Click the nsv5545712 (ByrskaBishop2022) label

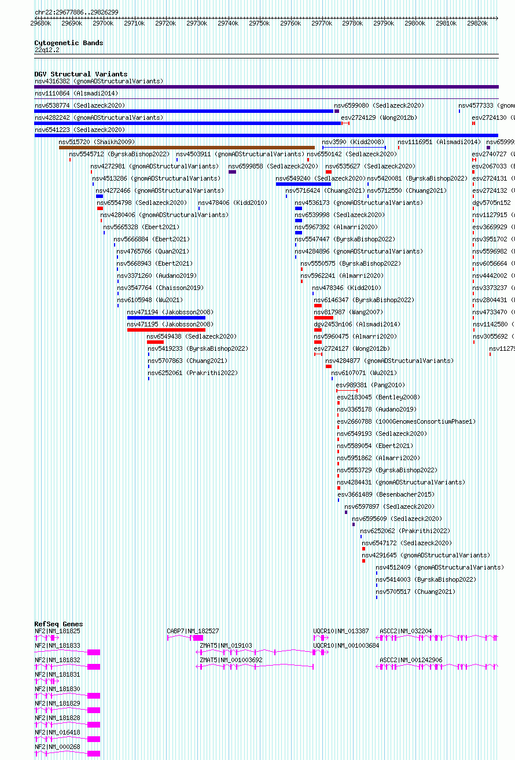tap(119, 154)
